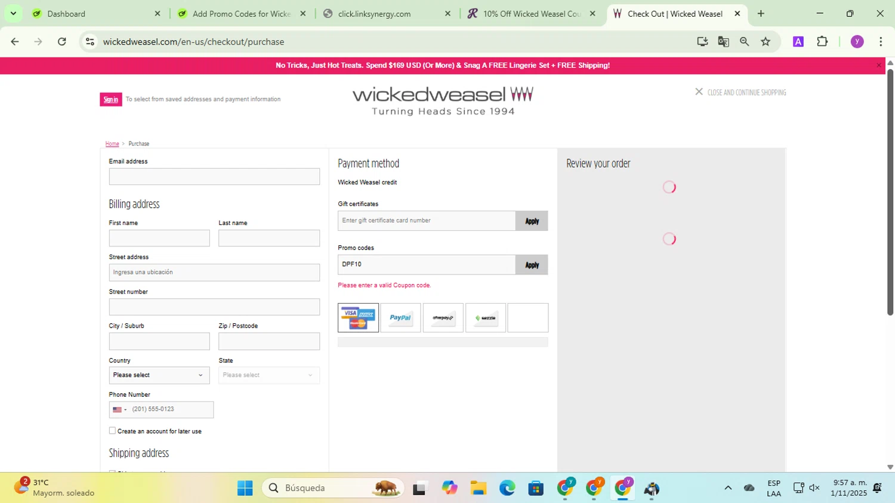Click the Wicked Weasel logo

click(x=443, y=100)
